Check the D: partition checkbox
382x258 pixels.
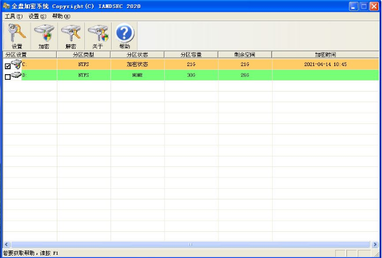7,77
